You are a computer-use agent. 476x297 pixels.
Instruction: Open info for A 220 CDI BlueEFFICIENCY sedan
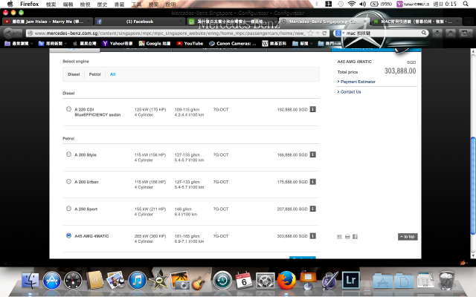[x=312, y=109]
